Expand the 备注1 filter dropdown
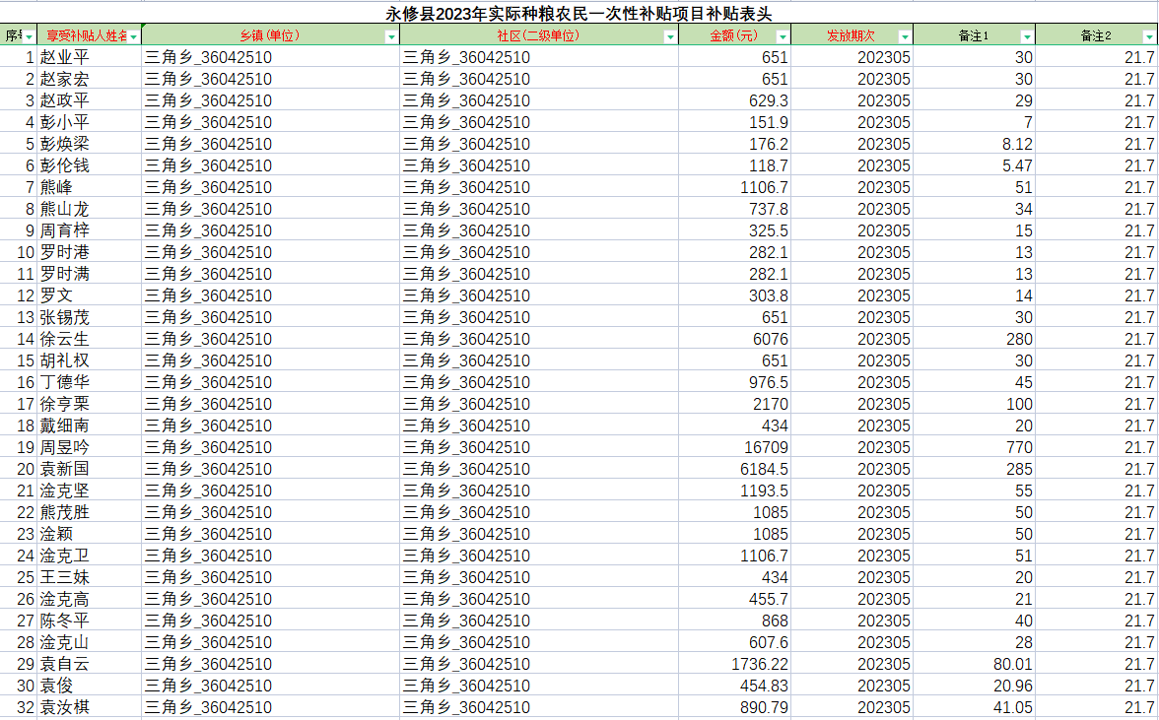Image resolution: width=1159 pixels, height=720 pixels. (1027, 36)
